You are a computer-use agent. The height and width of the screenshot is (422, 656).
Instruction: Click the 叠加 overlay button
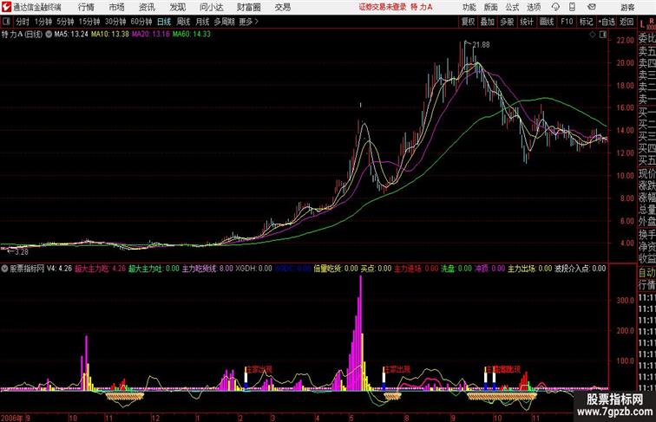[487, 22]
